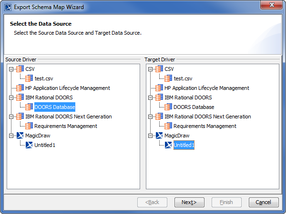286x214 pixels.
Task: Collapse IBM Rational DOORS in Source Driver
Action: click(x=11, y=97)
